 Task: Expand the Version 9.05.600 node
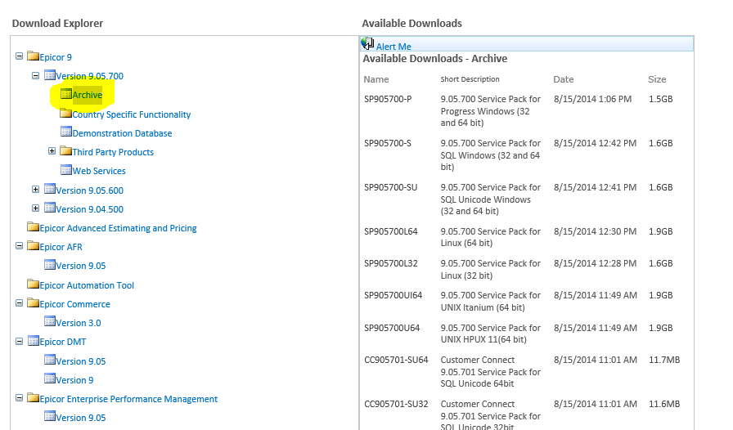(35, 190)
